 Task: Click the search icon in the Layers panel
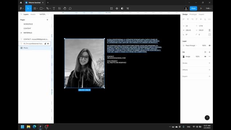[x=21, y=14]
